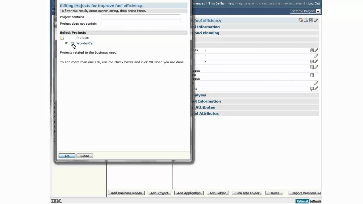
Task: Open the WonderCar project link
Action: tap(85, 43)
